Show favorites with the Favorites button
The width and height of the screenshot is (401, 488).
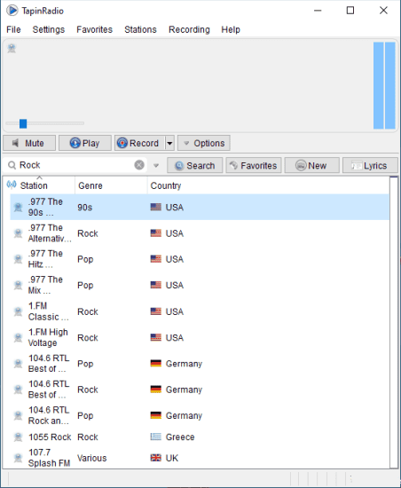254,165
